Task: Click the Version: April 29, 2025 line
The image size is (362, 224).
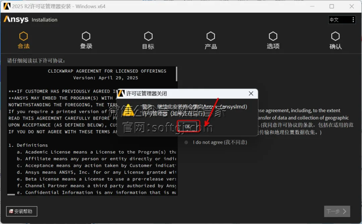Action: click(106, 78)
